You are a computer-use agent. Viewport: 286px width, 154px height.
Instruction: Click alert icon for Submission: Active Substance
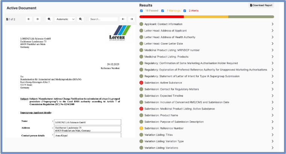141,83
